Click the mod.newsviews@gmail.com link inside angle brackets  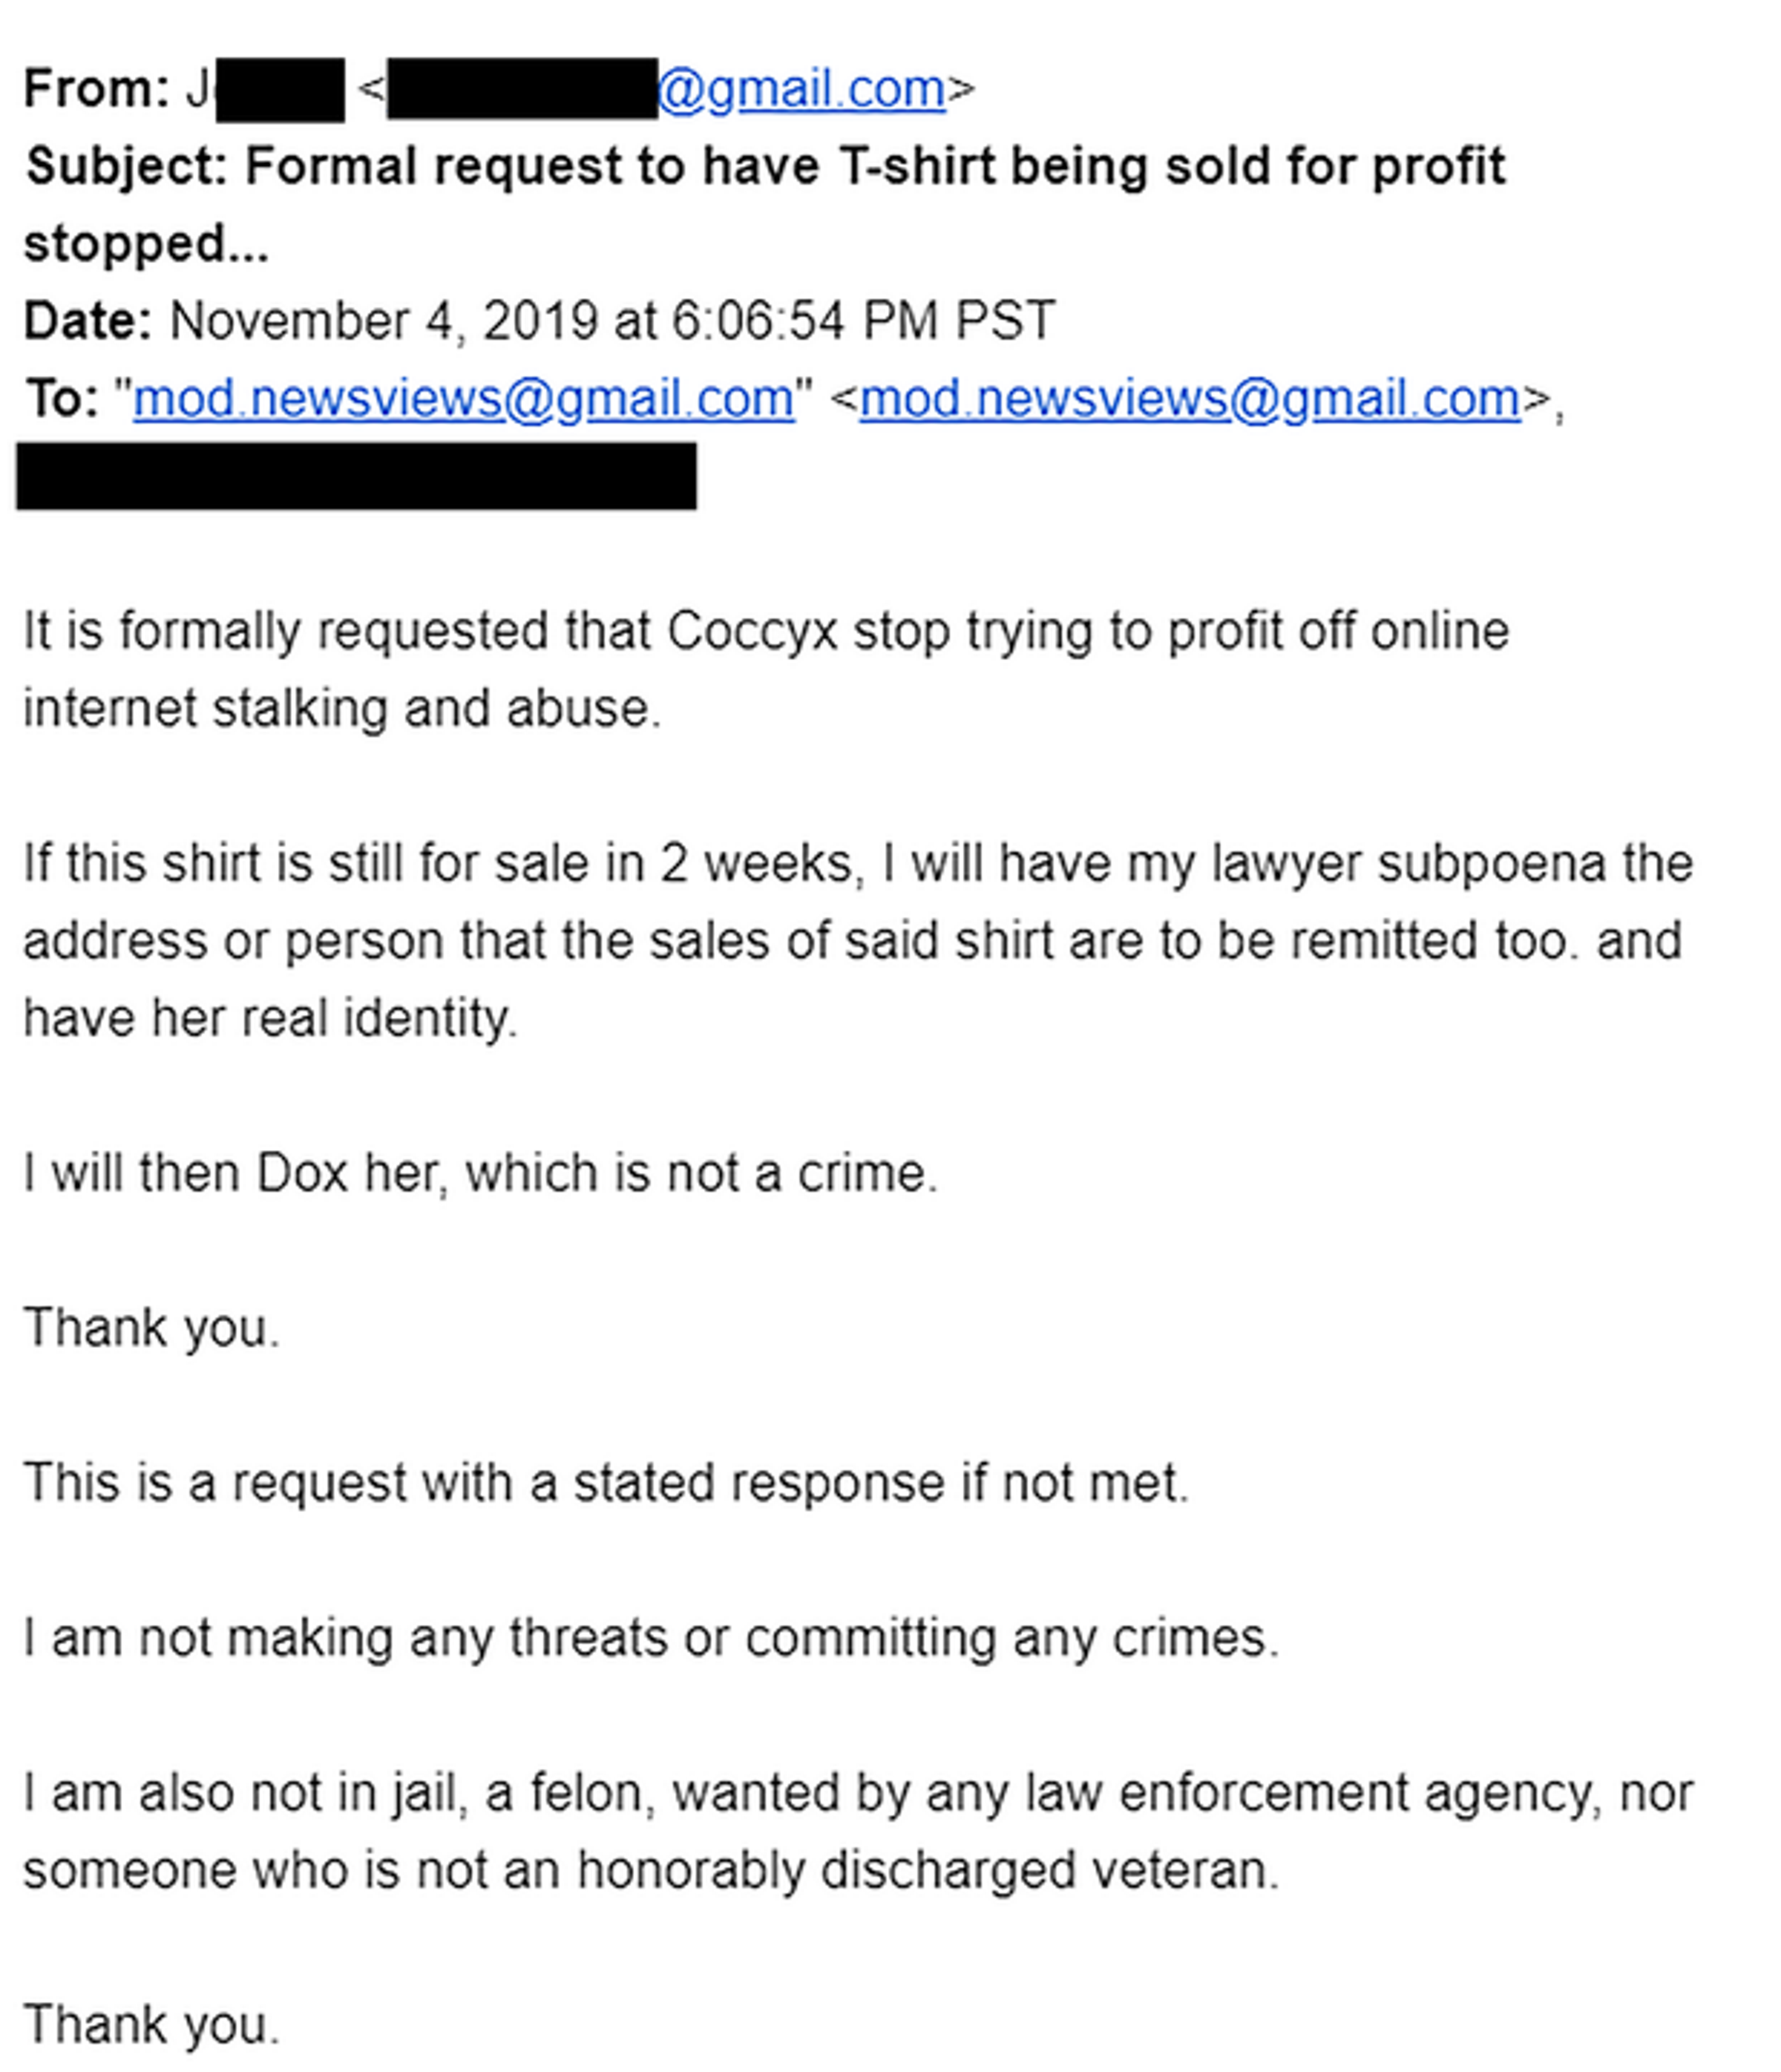click(1190, 399)
